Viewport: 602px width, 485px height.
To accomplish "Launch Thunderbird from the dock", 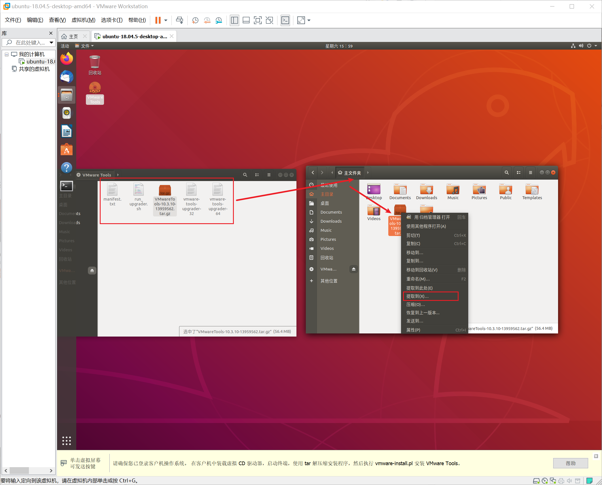I will (67, 77).
